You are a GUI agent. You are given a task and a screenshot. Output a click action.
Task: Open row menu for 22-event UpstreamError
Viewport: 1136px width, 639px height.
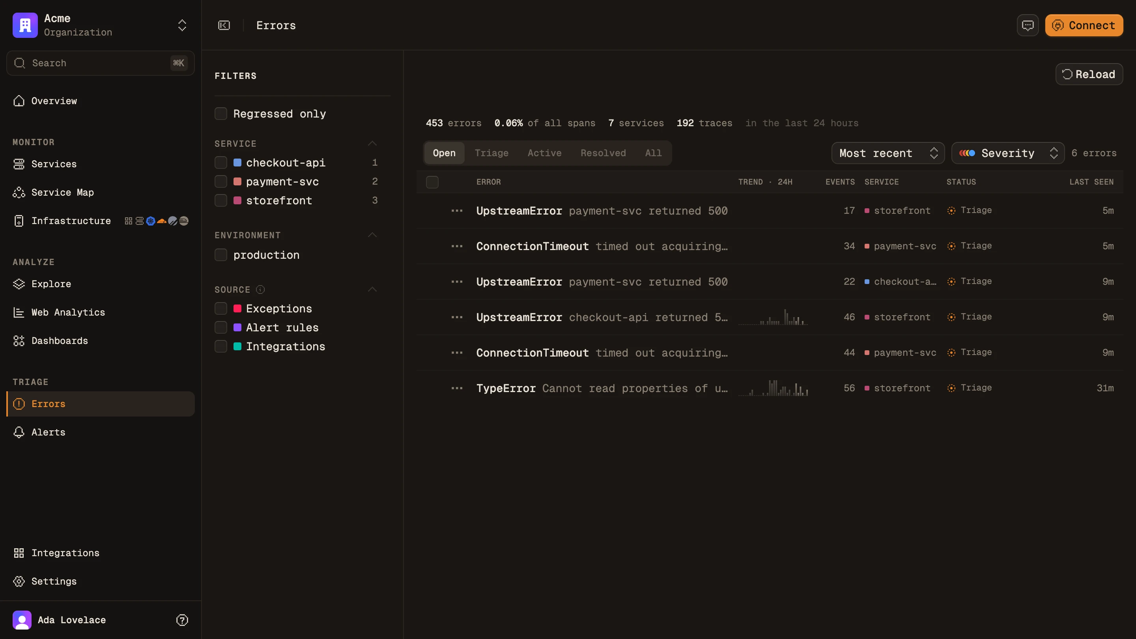(457, 282)
